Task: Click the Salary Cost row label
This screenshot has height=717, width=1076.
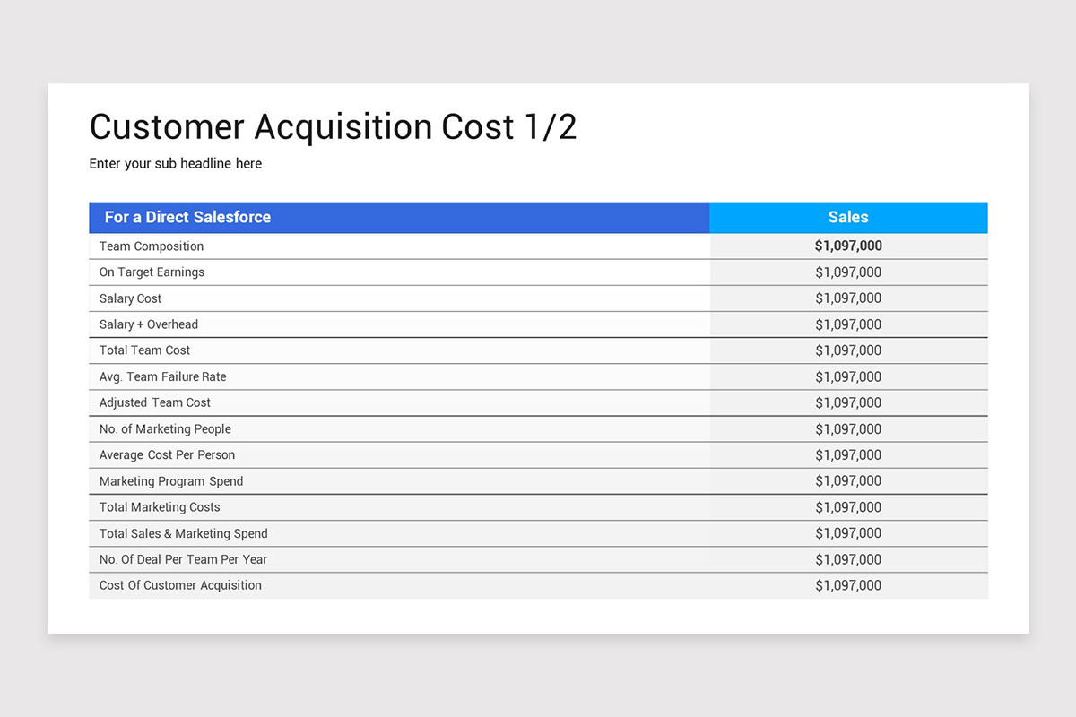Action: point(131,298)
